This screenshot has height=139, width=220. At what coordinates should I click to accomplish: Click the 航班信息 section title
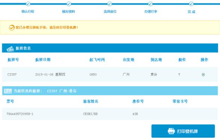click(23, 48)
